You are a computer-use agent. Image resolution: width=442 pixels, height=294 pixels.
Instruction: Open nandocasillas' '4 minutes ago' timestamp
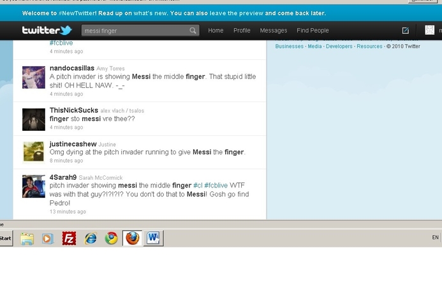pyautogui.click(x=66, y=94)
